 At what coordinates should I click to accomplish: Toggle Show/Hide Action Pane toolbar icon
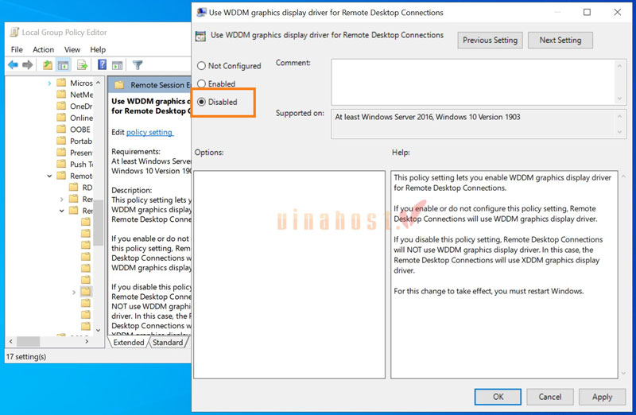(x=117, y=65)
